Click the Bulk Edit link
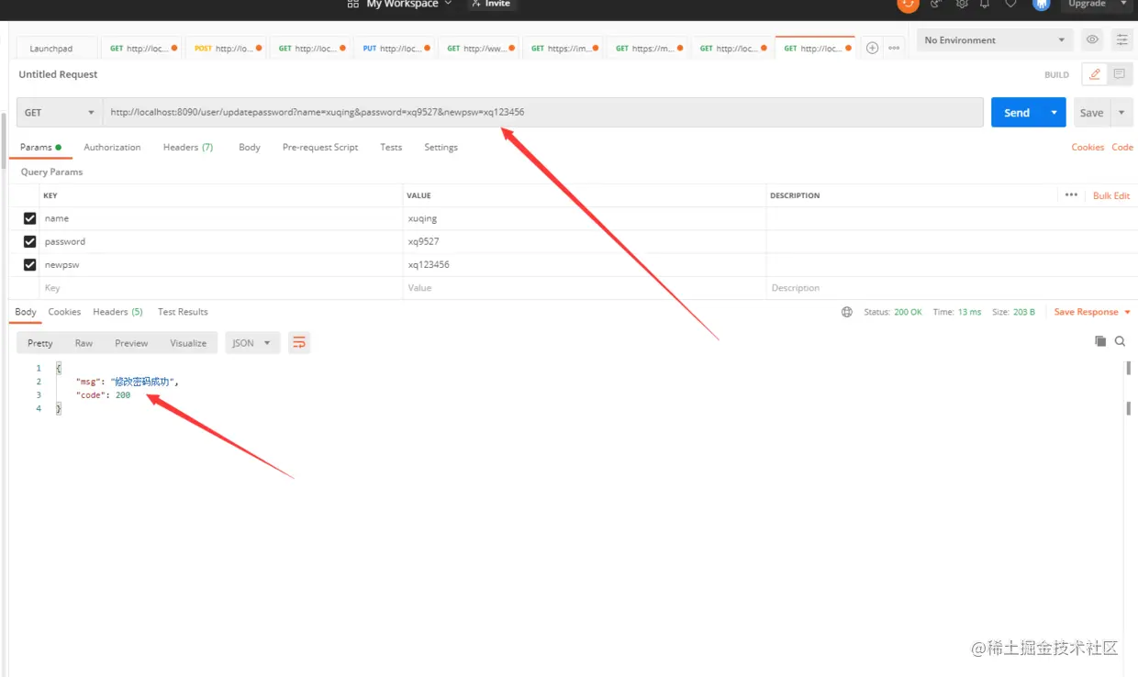The image size is (1138, 677). (x=1111, y=195)
